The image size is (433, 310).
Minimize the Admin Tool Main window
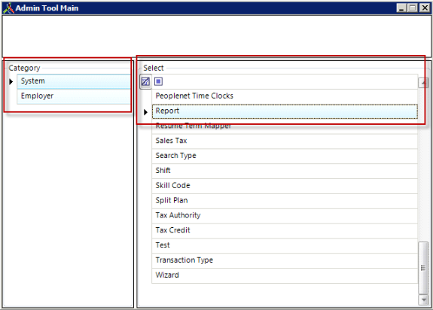[x=401, y=8]
